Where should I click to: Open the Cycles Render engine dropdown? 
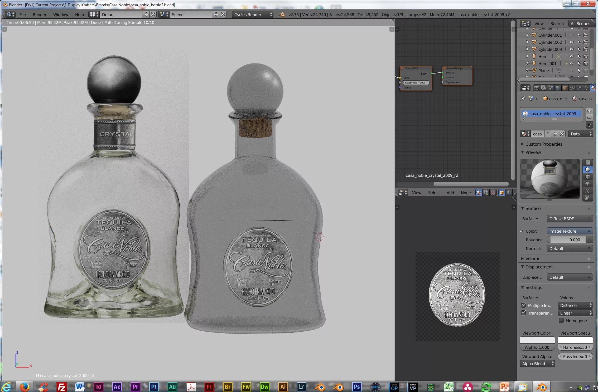[253, 14]
